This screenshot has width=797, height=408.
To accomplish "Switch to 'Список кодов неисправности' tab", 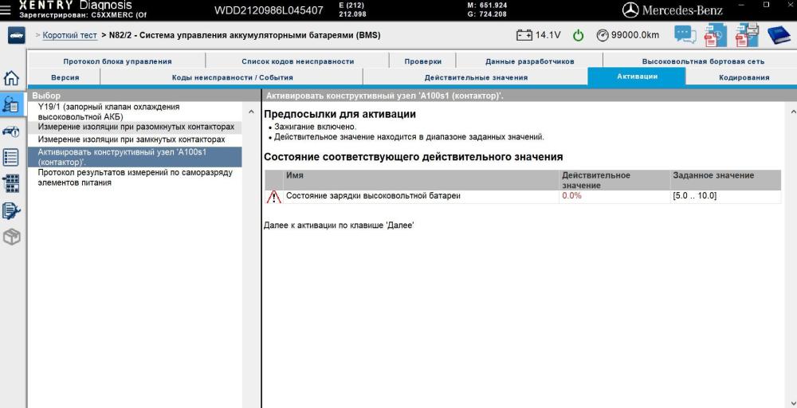I will (297, 61).
